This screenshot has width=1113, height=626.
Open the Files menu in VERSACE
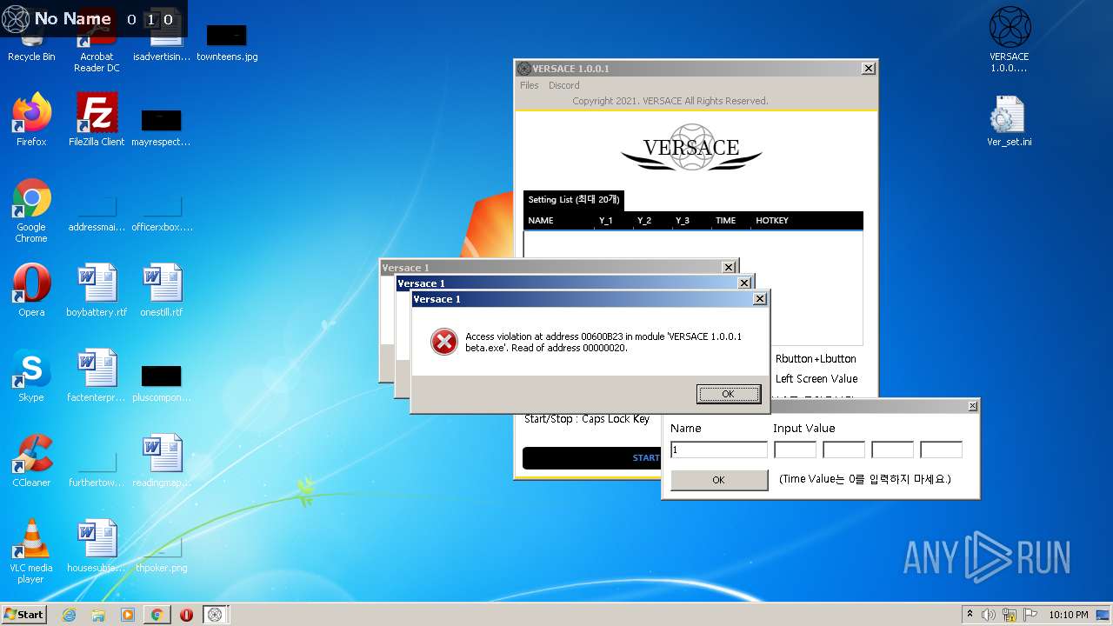529,85
